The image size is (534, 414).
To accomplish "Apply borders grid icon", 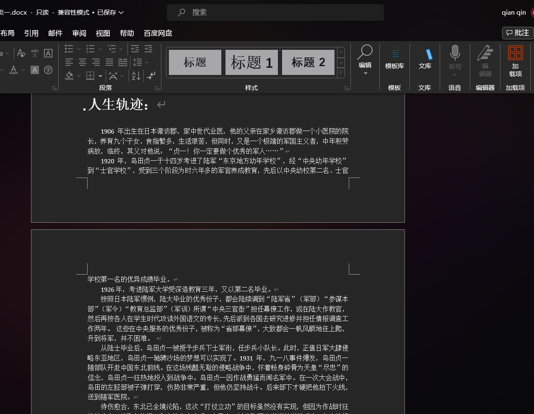I will pyautogui.click(x=90, y=76).
